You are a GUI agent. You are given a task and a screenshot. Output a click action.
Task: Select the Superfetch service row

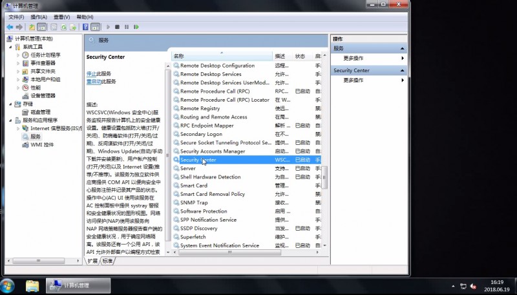point(247,237)
